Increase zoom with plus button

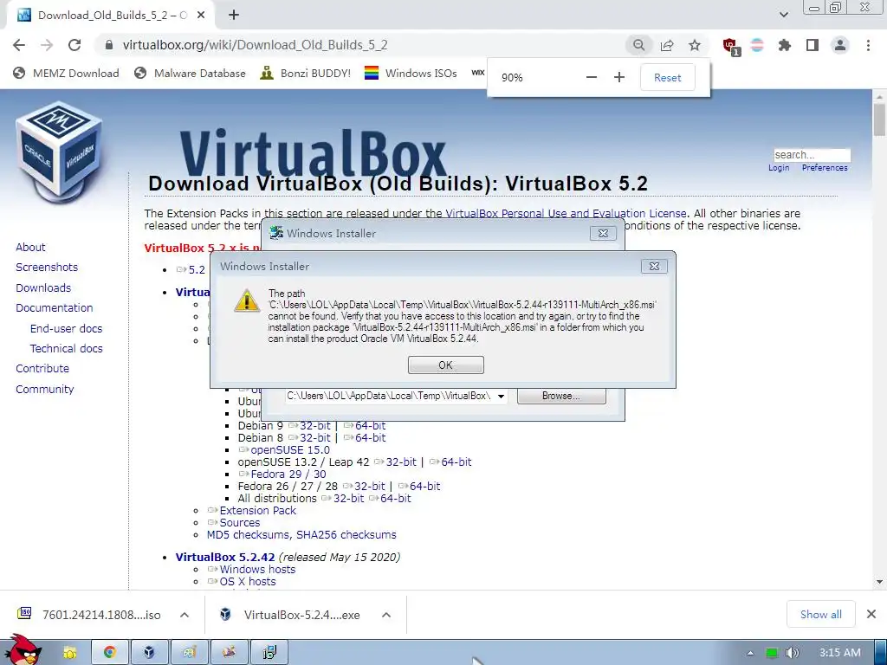(x=618, y=77)
